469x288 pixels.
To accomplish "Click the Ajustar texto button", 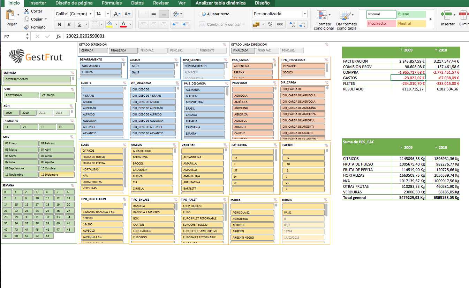I will click(x=214, y=14).
